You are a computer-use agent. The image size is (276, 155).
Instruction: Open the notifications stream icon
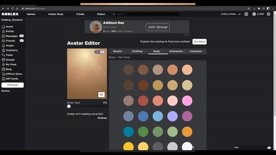(246, 14)
